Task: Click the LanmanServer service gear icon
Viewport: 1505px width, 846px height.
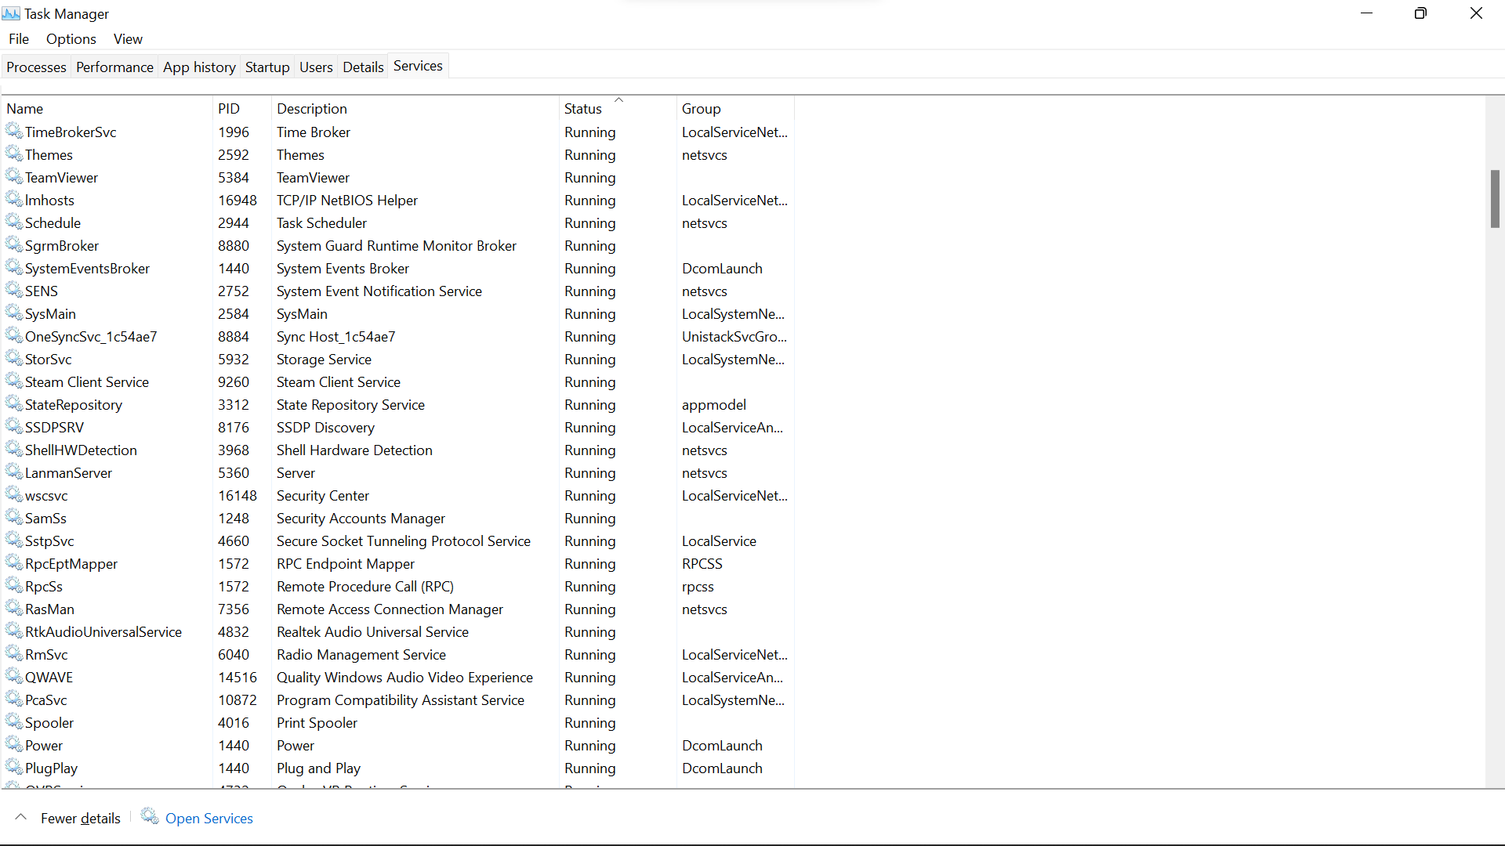Action: pyautogui.click(x=14, y=472)
